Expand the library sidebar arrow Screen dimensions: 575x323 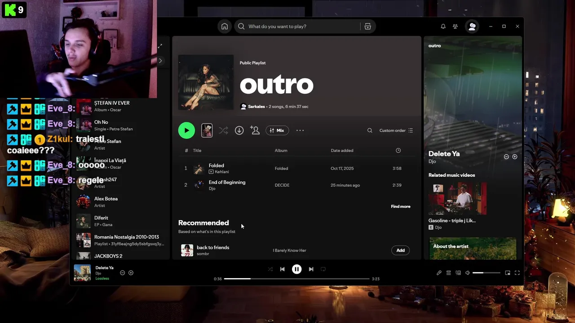(x=160, y=61)
